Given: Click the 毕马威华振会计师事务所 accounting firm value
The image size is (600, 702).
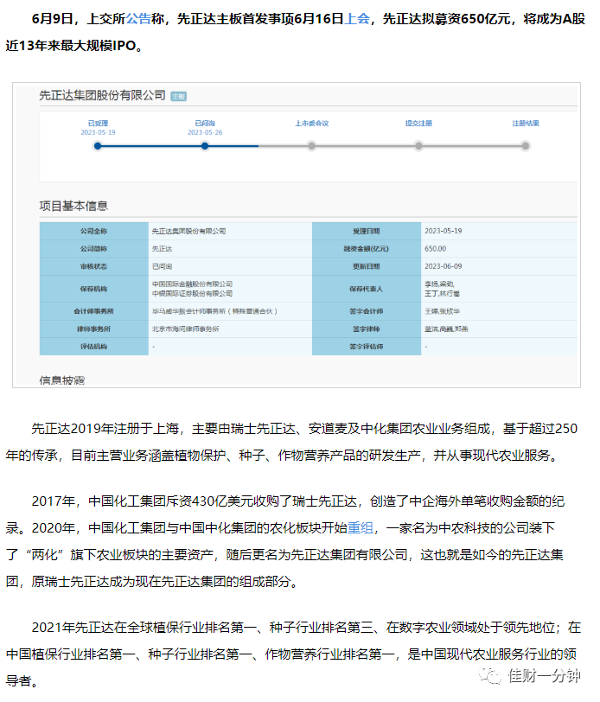Looking at the screenshot, I should (x=214, y=311).
